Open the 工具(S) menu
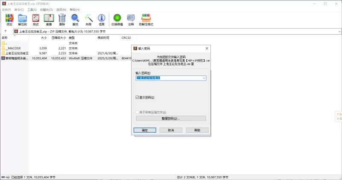 (x=32, y=9)
